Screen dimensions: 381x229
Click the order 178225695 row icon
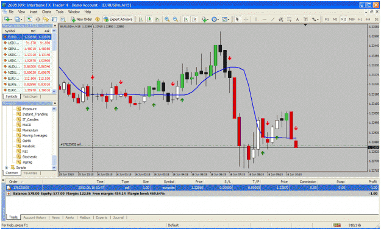9,188
